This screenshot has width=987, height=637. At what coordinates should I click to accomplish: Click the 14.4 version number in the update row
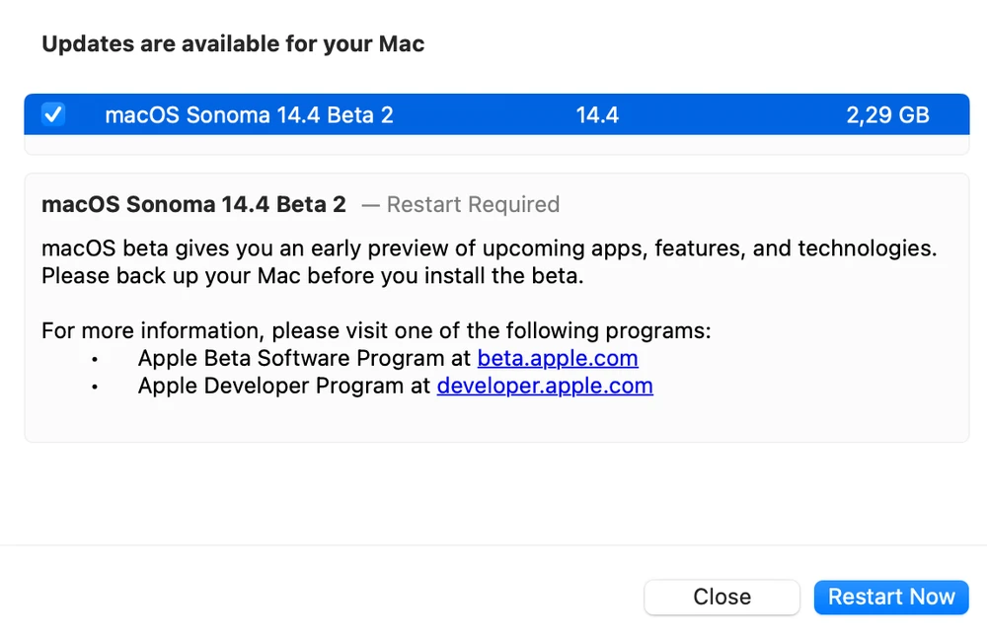pyautogui.click(x=597, y=115)
